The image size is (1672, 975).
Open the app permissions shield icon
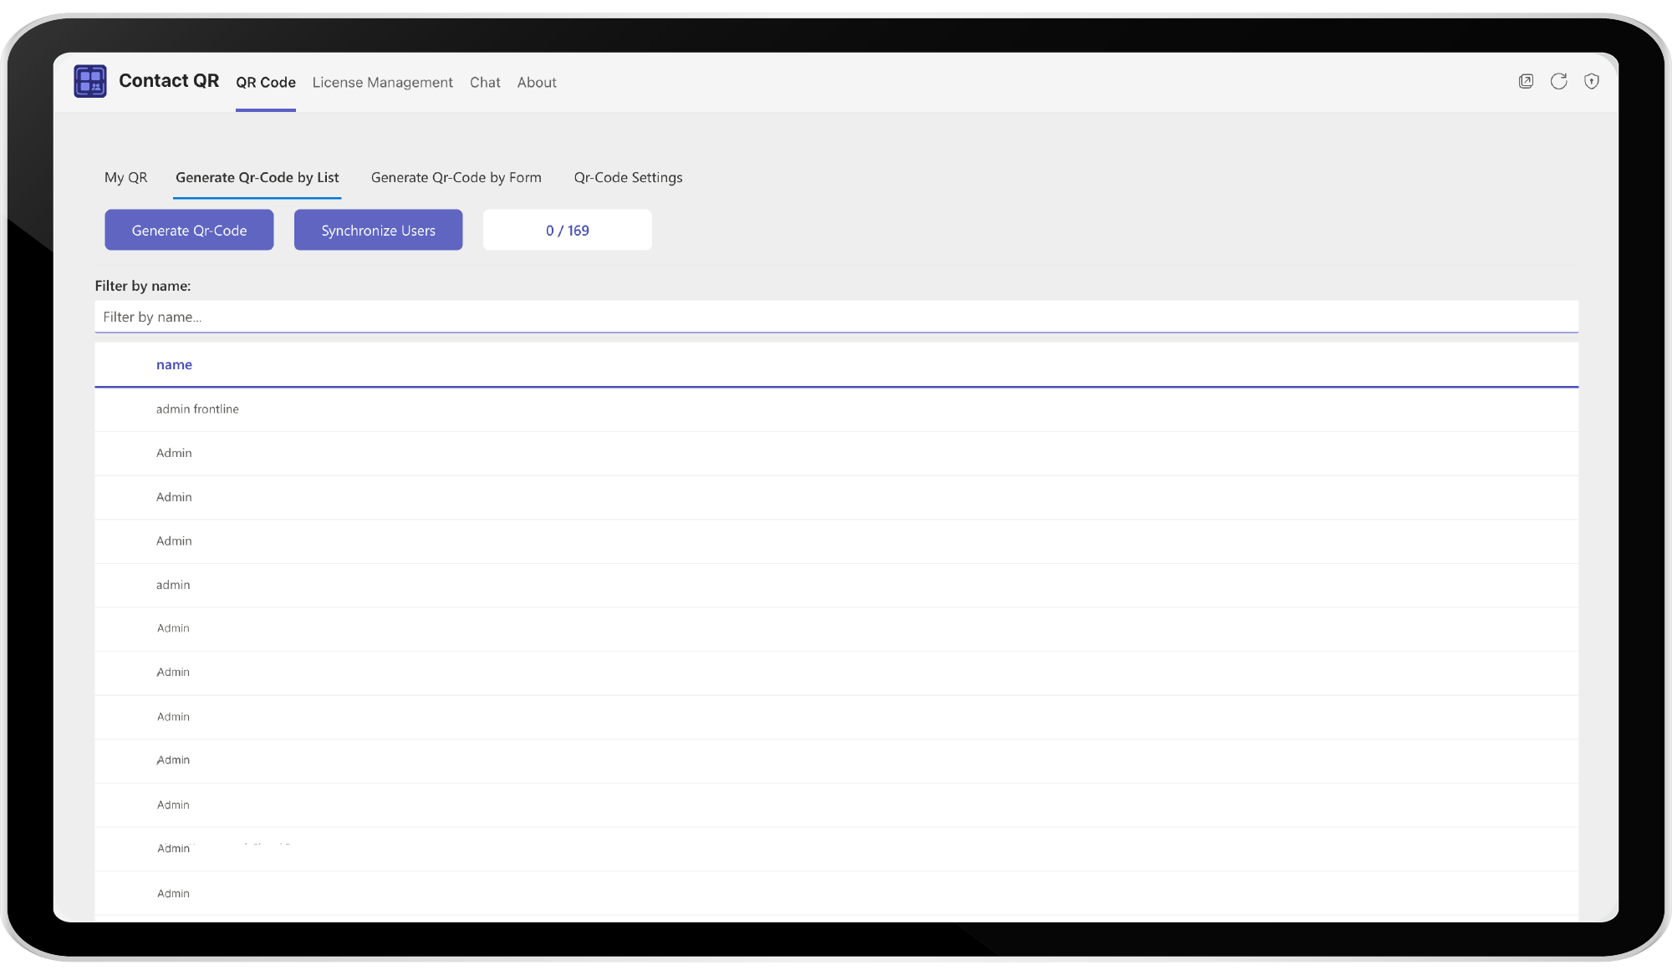click(x=1591, y=81)
